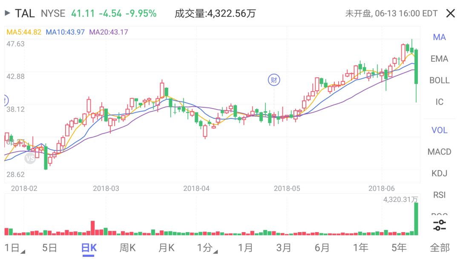Image resolution: width=460 pixels, height=259 pixels.
Task: Select the 全部 full range
Action: coord(440,248)
